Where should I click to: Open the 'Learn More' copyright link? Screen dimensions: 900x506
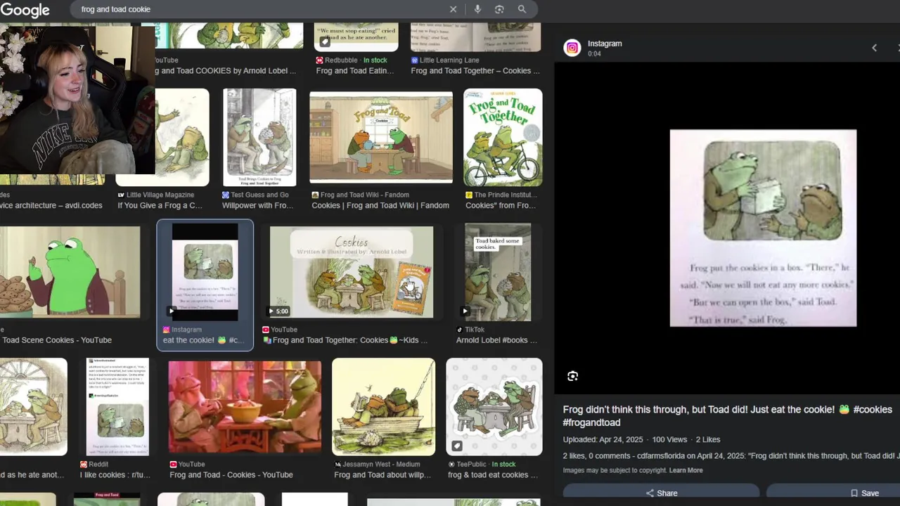tap(686, 470)
